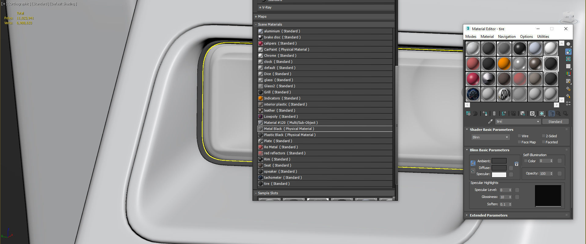
Task: Click the Reset Map/Material trash icon
Action: [x=494, y=113]
